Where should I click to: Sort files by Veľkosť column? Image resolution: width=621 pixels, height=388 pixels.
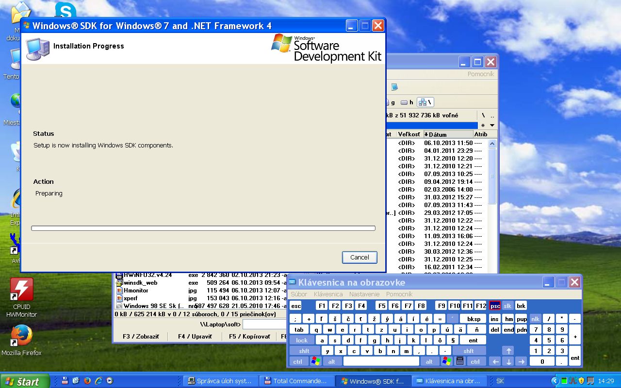pyautogui.click(x=409, y=134)
